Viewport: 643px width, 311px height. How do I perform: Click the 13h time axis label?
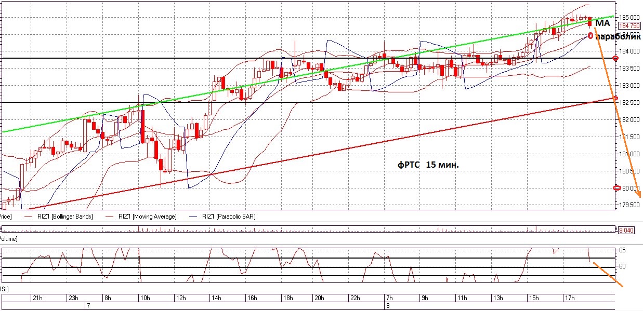497,298
